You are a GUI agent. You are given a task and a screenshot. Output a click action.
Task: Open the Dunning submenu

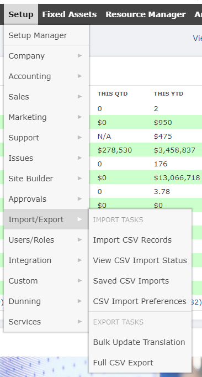pyautogui.click(x=46, y=301)
